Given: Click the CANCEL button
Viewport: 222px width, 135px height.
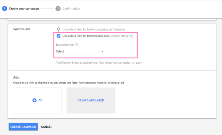Looking at the screenshot, I should [x=47, y=127].
